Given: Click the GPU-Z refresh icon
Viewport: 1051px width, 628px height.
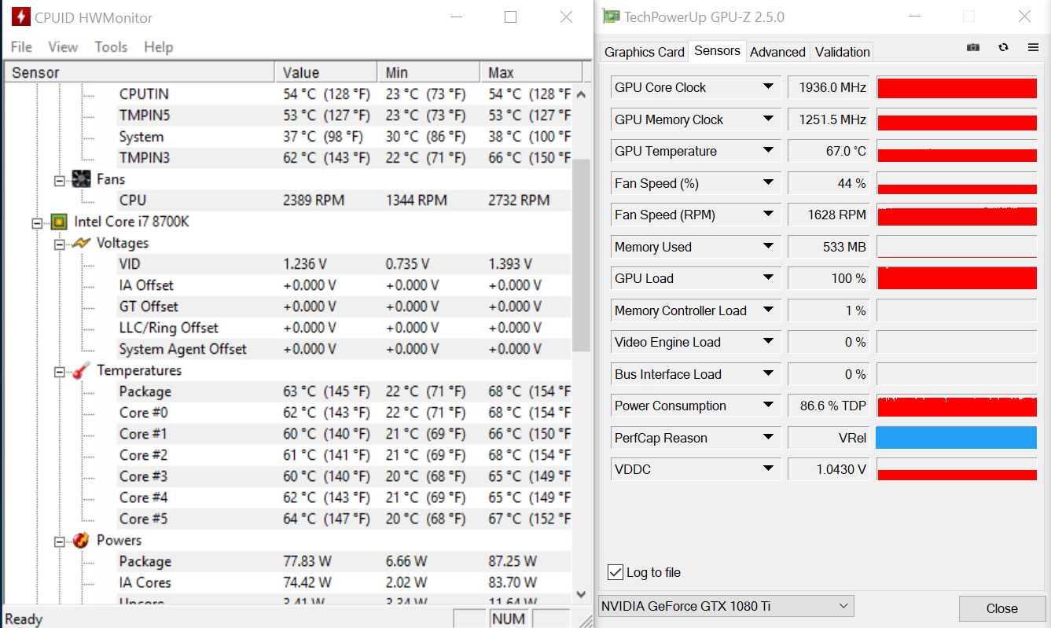Looking at the screenshot, I should [x=1003, y=47].
